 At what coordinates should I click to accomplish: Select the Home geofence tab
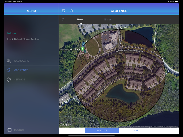point(80,20)
